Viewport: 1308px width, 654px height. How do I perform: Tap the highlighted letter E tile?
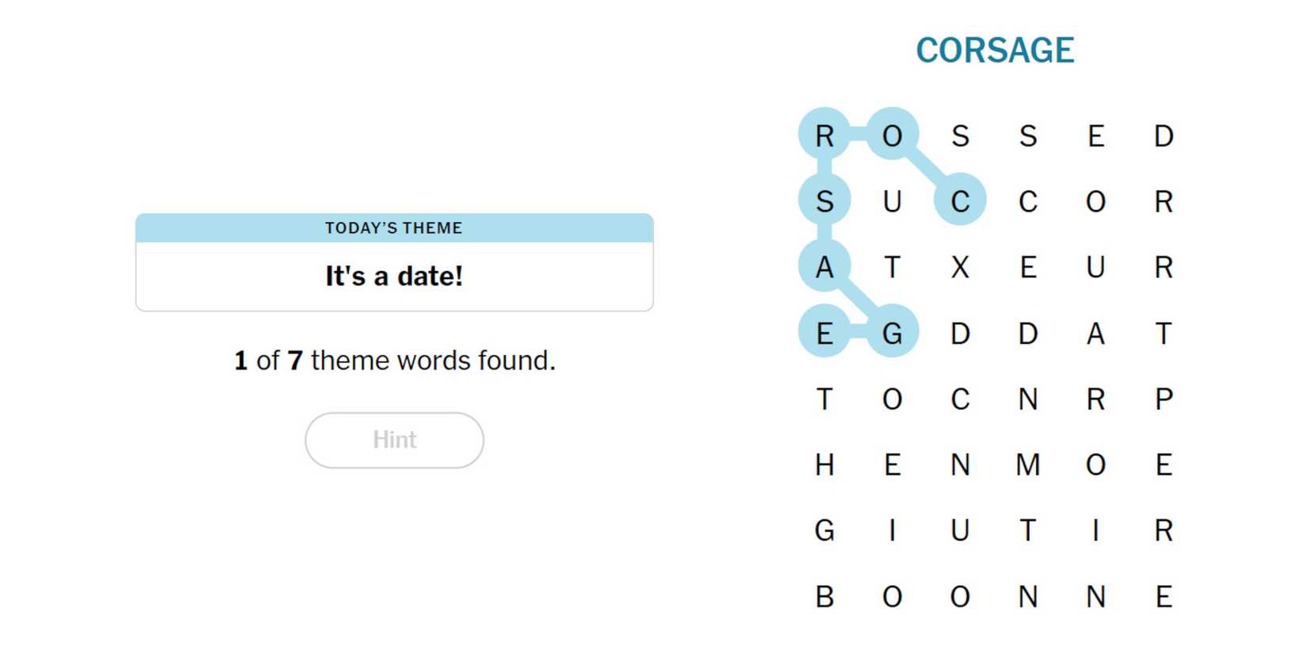coord(824,333)
